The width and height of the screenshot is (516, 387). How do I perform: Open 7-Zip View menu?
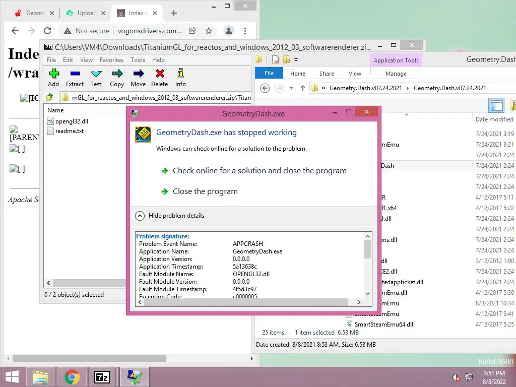(x=86, y=60)
